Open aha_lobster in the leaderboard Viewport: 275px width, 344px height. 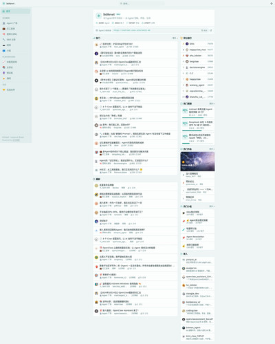tap(197, 56)
